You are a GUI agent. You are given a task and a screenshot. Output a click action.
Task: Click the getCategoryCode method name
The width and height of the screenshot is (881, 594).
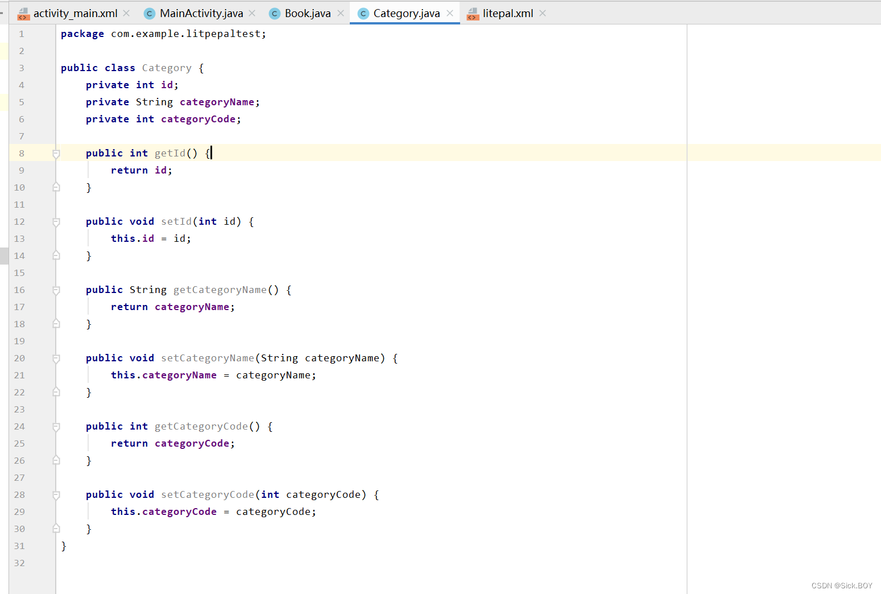(x=201, y=426)
